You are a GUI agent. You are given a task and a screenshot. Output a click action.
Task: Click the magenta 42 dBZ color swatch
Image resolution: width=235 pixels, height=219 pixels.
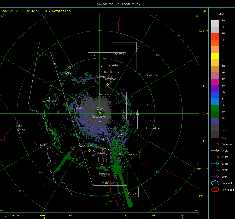(x=215, y=82)
